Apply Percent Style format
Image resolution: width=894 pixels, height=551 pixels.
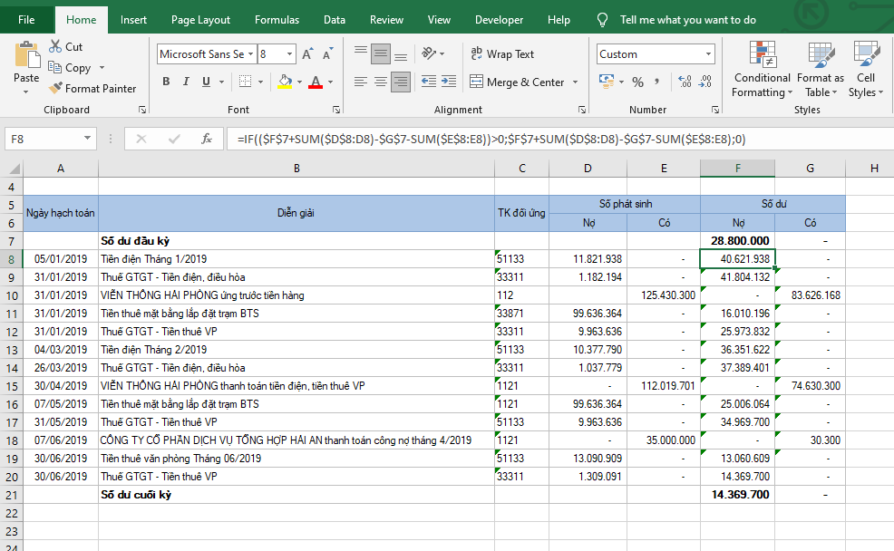pyautogui.click(x=637, y=82)
